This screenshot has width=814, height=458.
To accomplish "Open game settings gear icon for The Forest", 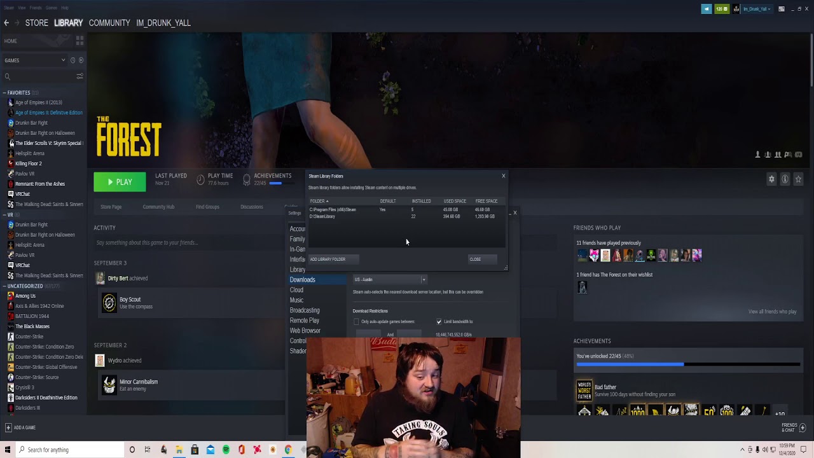I will coord(771,179).
